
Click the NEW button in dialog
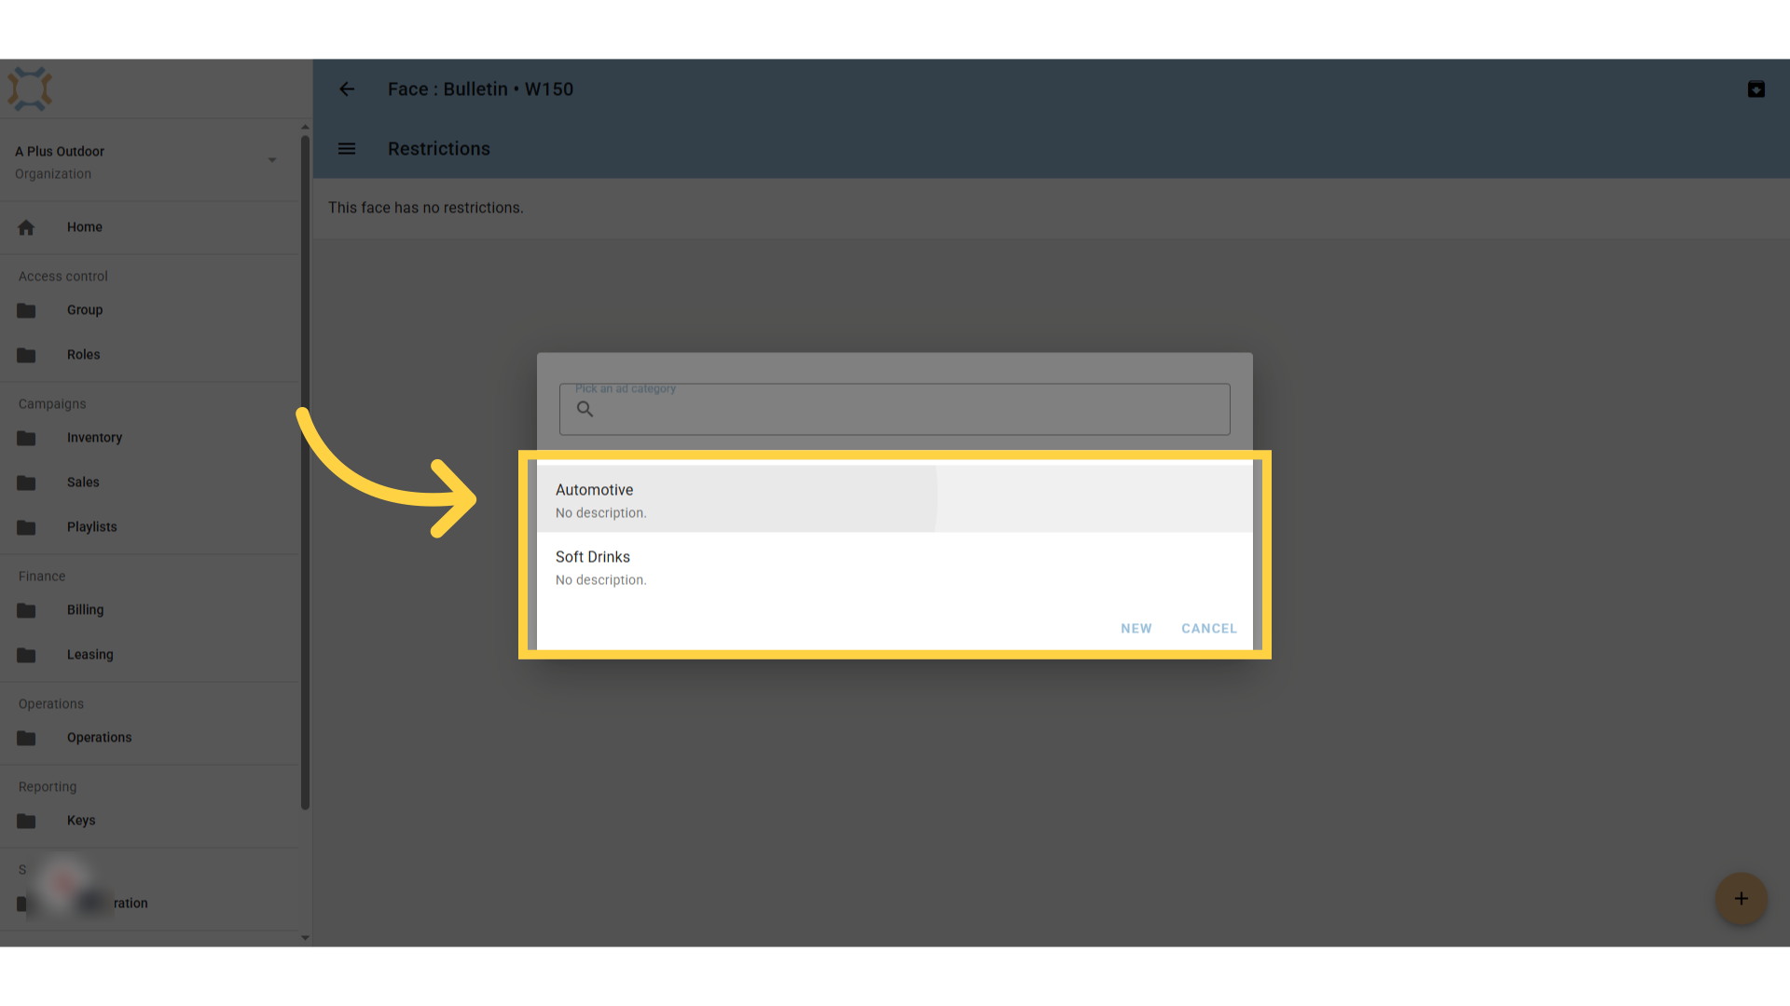point(1136,629)
